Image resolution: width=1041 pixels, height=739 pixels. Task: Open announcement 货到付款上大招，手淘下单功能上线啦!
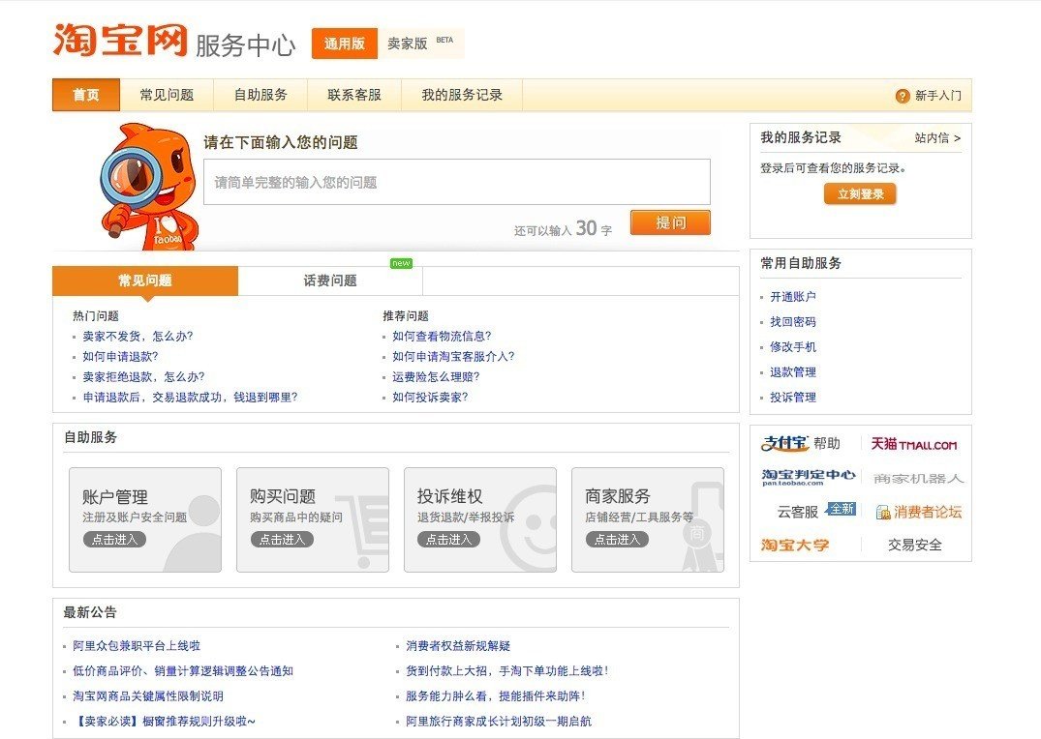507,670
